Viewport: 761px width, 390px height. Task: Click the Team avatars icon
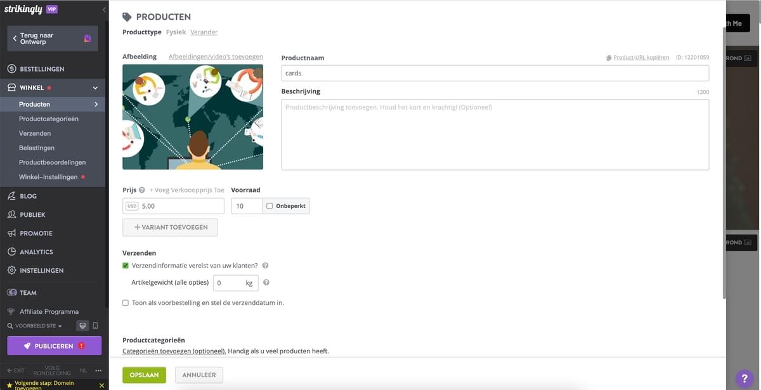tap(11, 293)
